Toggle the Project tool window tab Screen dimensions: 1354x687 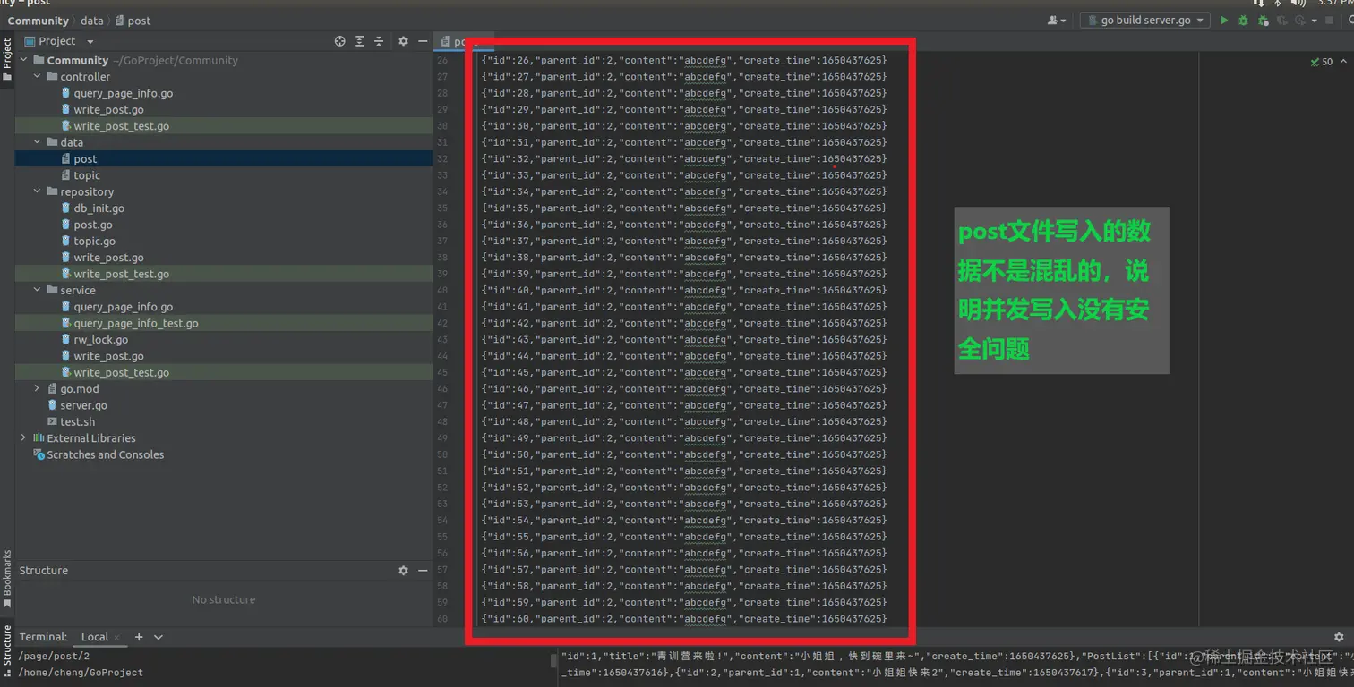click(x=7, y=59)
